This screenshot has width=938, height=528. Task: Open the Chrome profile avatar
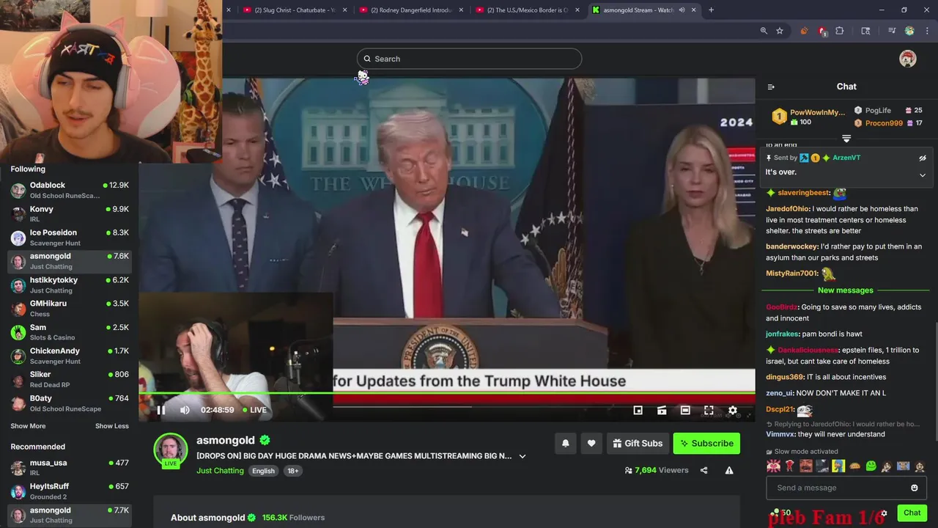[909, 31]
